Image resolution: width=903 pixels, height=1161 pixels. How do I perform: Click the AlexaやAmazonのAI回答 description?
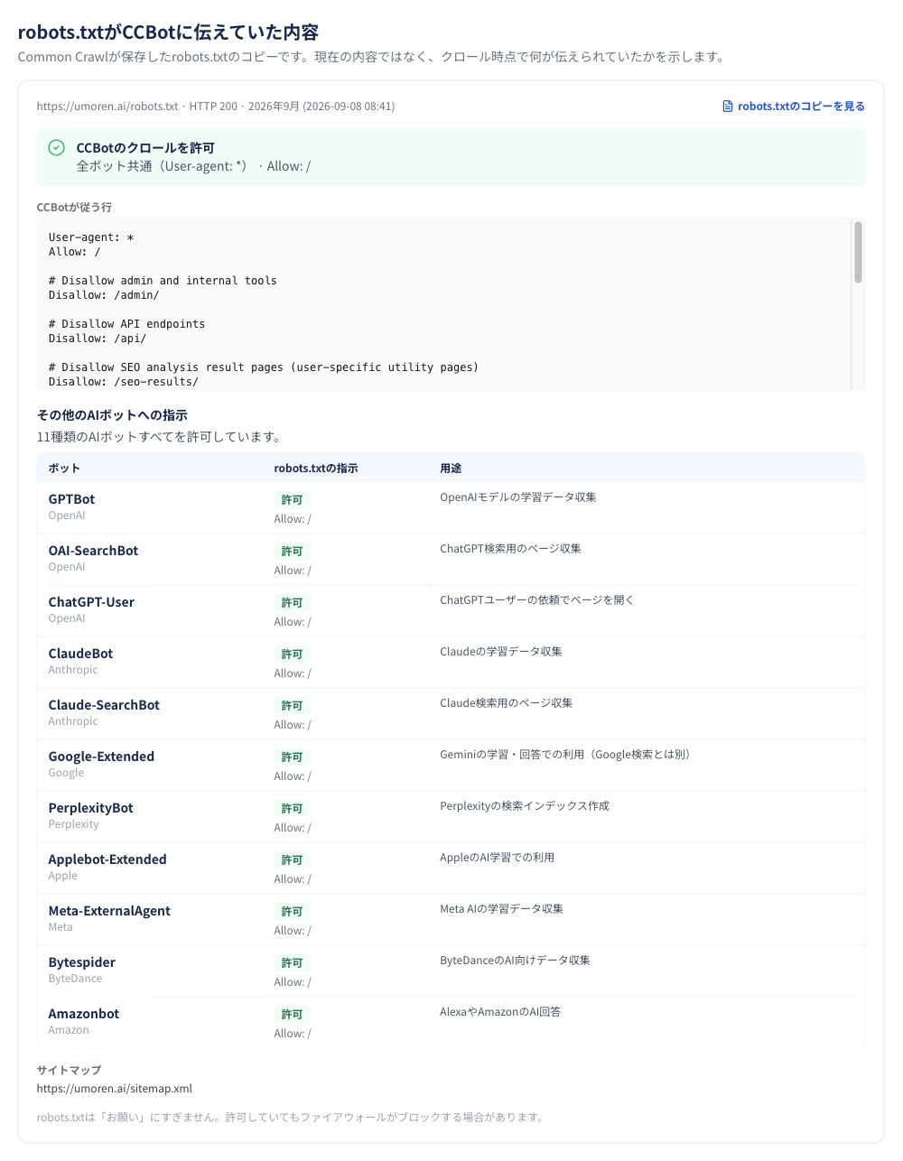[500, 1012]
